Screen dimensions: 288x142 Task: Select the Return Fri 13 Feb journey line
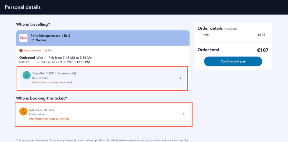click(54, 62)
